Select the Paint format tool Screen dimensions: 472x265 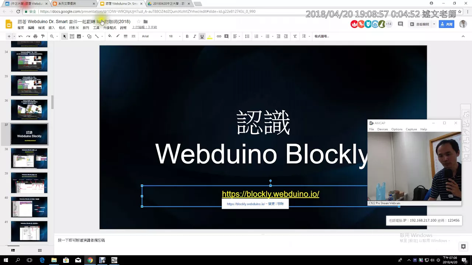coord(43,36)
